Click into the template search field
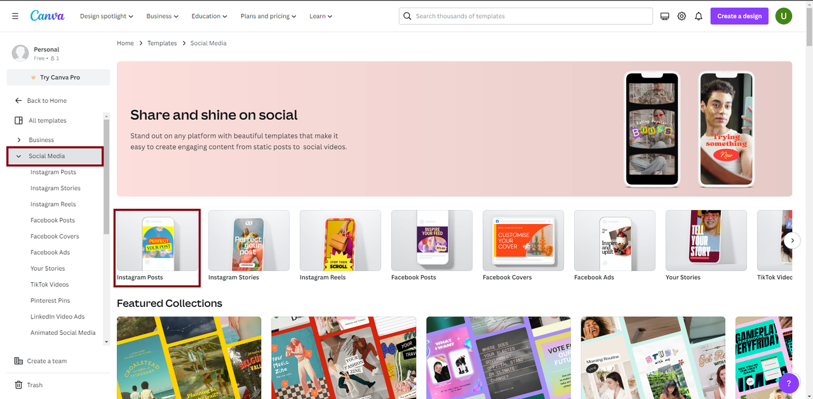The width and height of the screenshot is (813, 399). point(526,16)
